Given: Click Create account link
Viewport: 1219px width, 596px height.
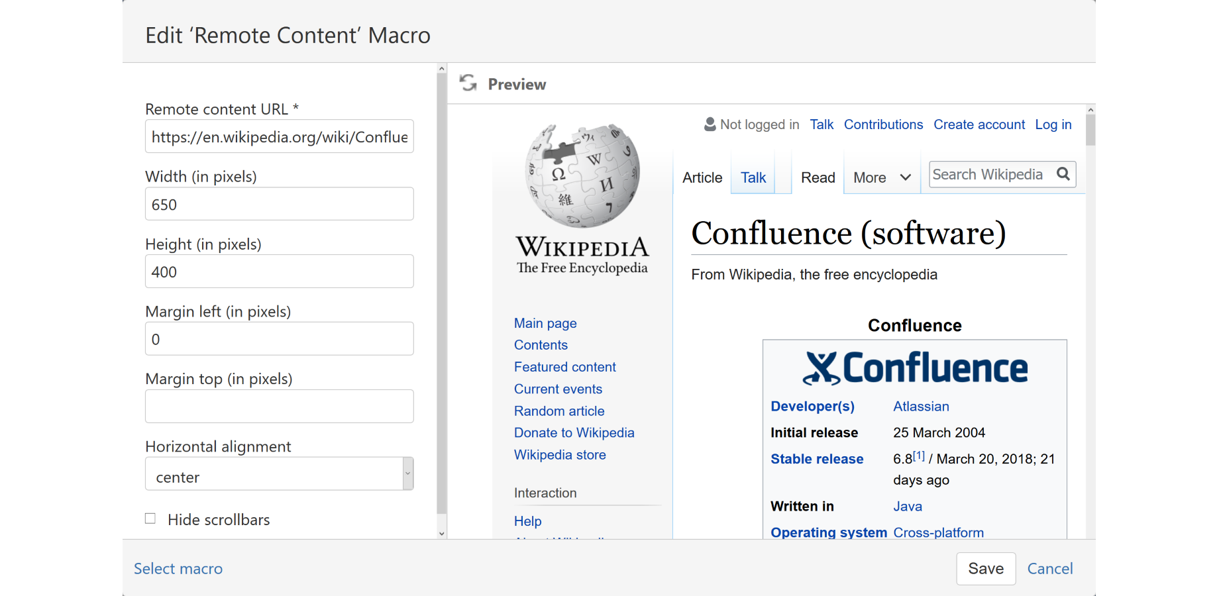Looking at the screenshot, I should point(979,124).
